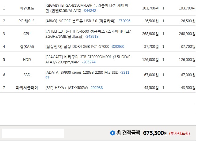Click the 메인보드 category cell

[27, 8]
